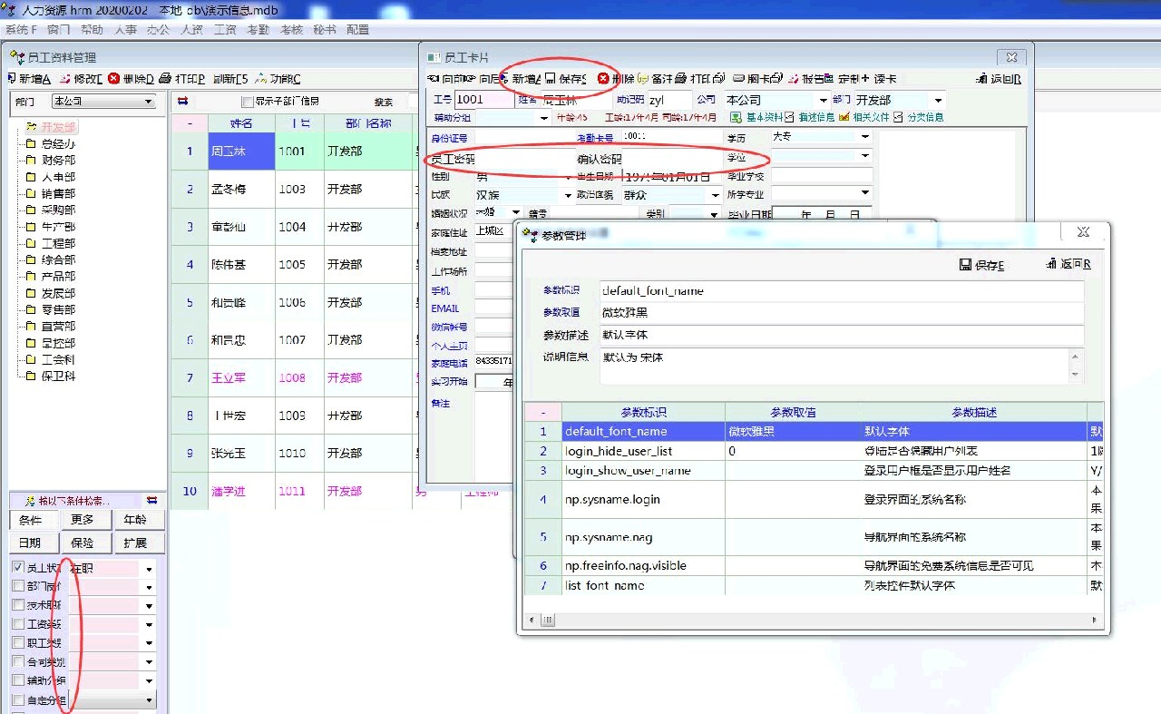The width and height of the screenshot is (1161, 714).
Task: Click the 修改 edit icon in employee toolbar
Action: (64, 79)
